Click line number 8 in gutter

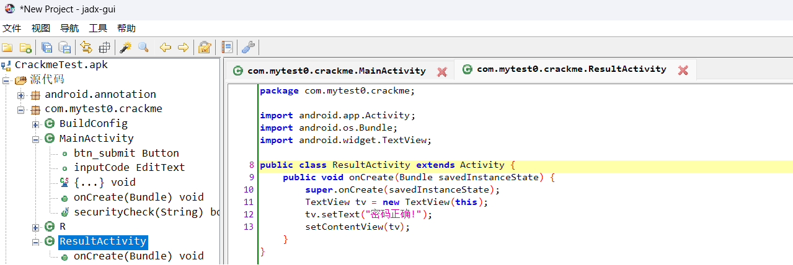(x=251, y=165)
